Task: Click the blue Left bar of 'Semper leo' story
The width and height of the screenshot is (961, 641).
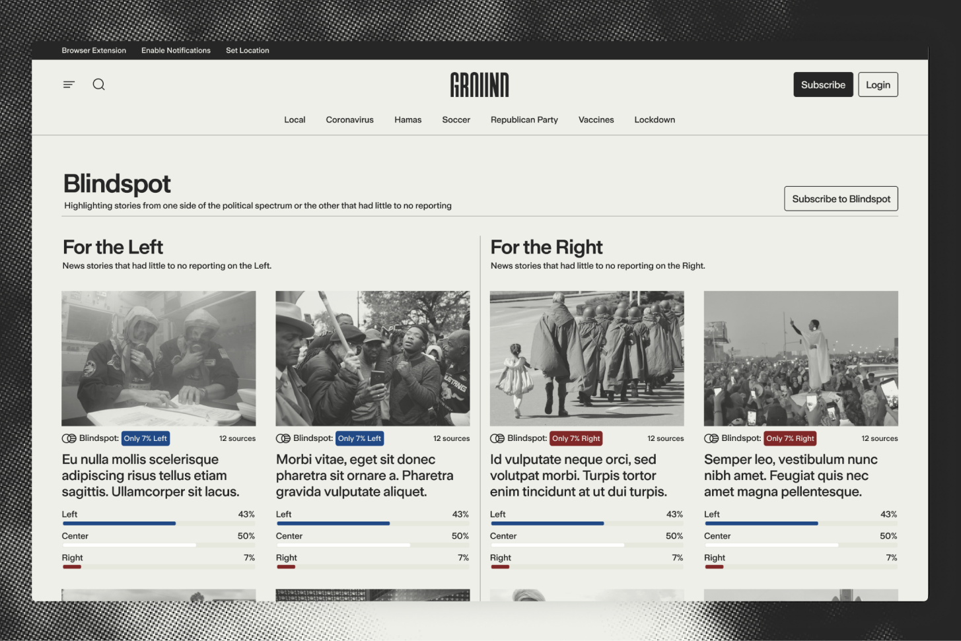Action: coord(762,523)
